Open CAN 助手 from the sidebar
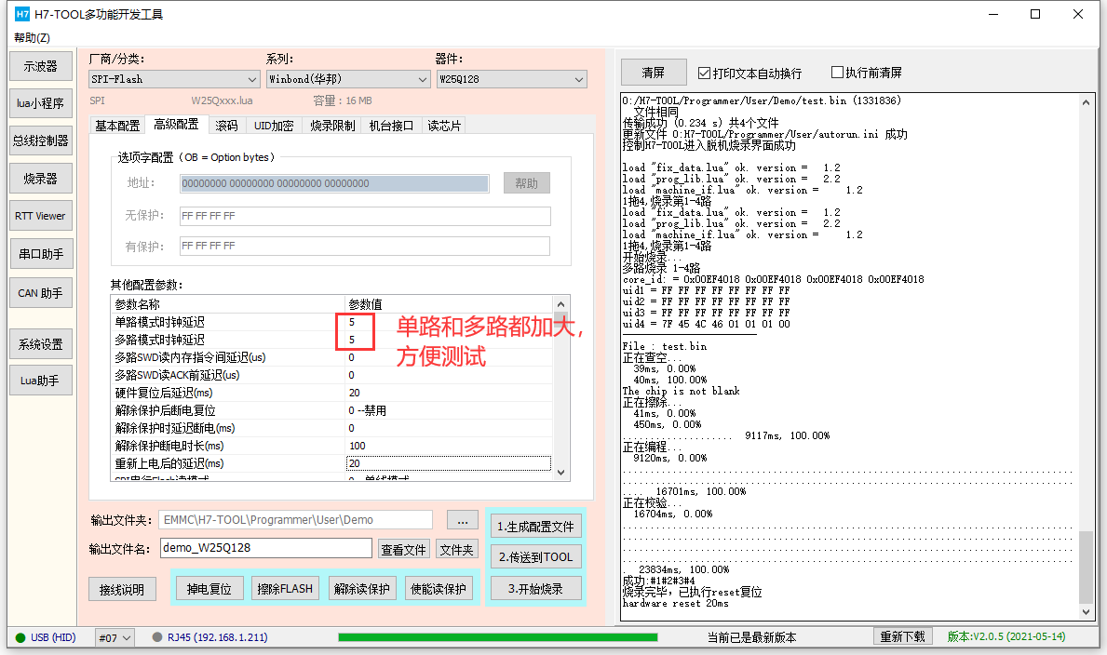This screenshot has width=1107, height=655. (x=41, y=293)
